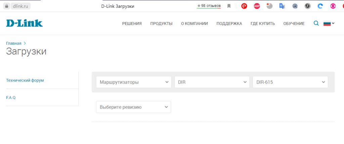Expand the Маршрутизаторы category dropdown
This screenshot has width=344, height=144.
pyautogui.click(x=134, y=82)
